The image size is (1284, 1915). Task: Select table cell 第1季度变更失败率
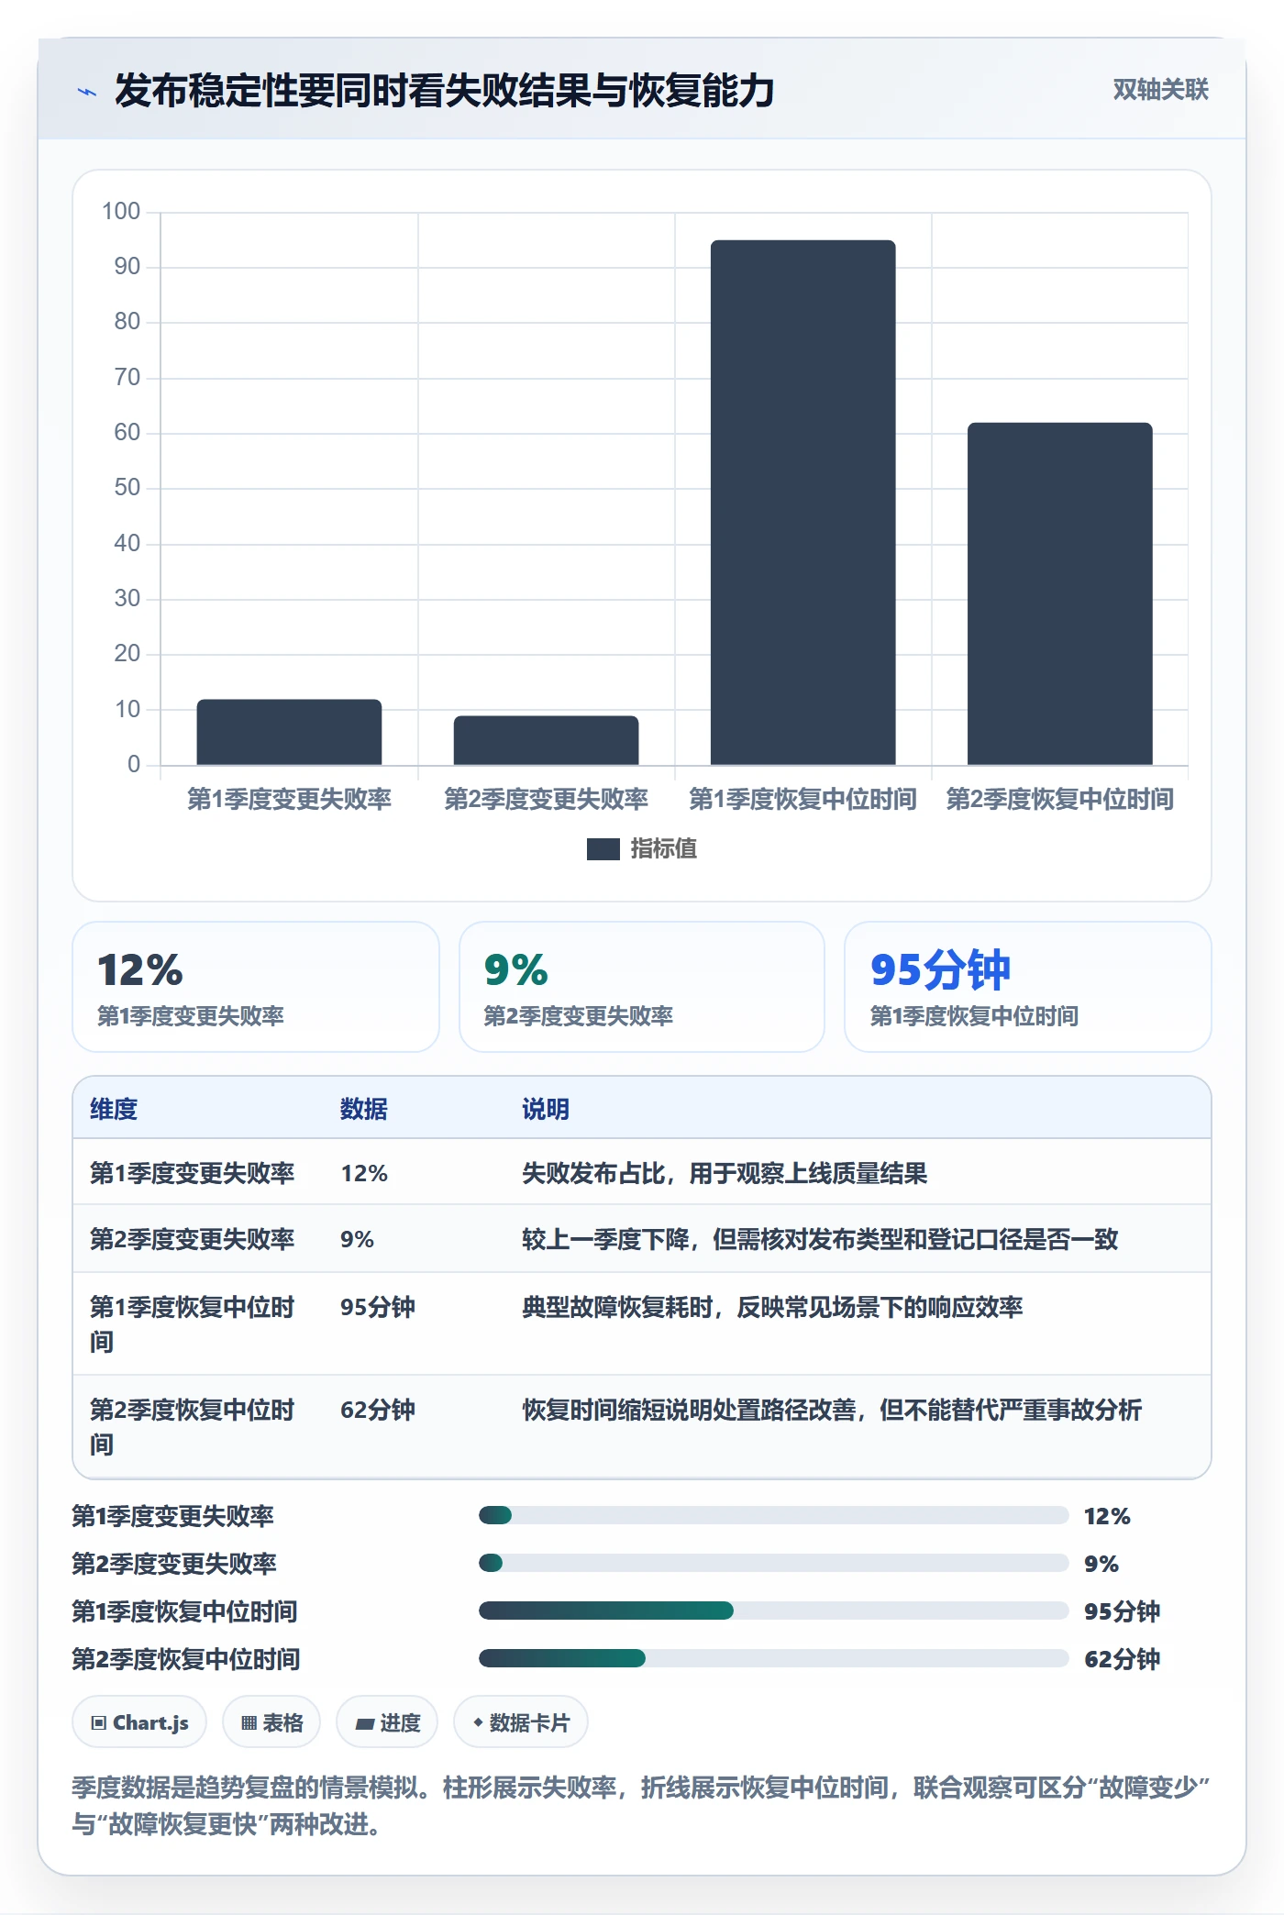(x=193, y=1173)
